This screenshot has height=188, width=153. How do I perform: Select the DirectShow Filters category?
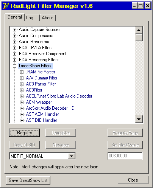pos(35,66)
